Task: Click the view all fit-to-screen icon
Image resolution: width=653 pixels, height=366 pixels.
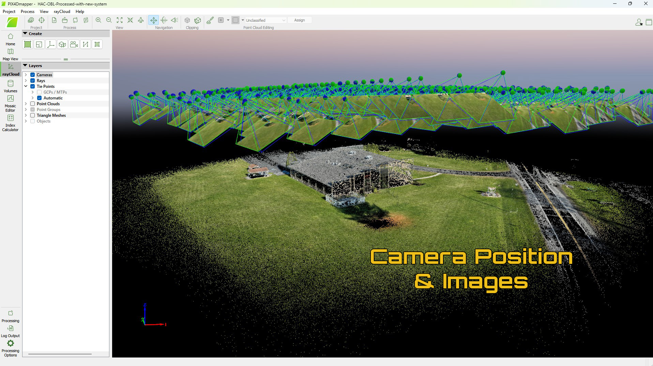Action: coord(120,20)
